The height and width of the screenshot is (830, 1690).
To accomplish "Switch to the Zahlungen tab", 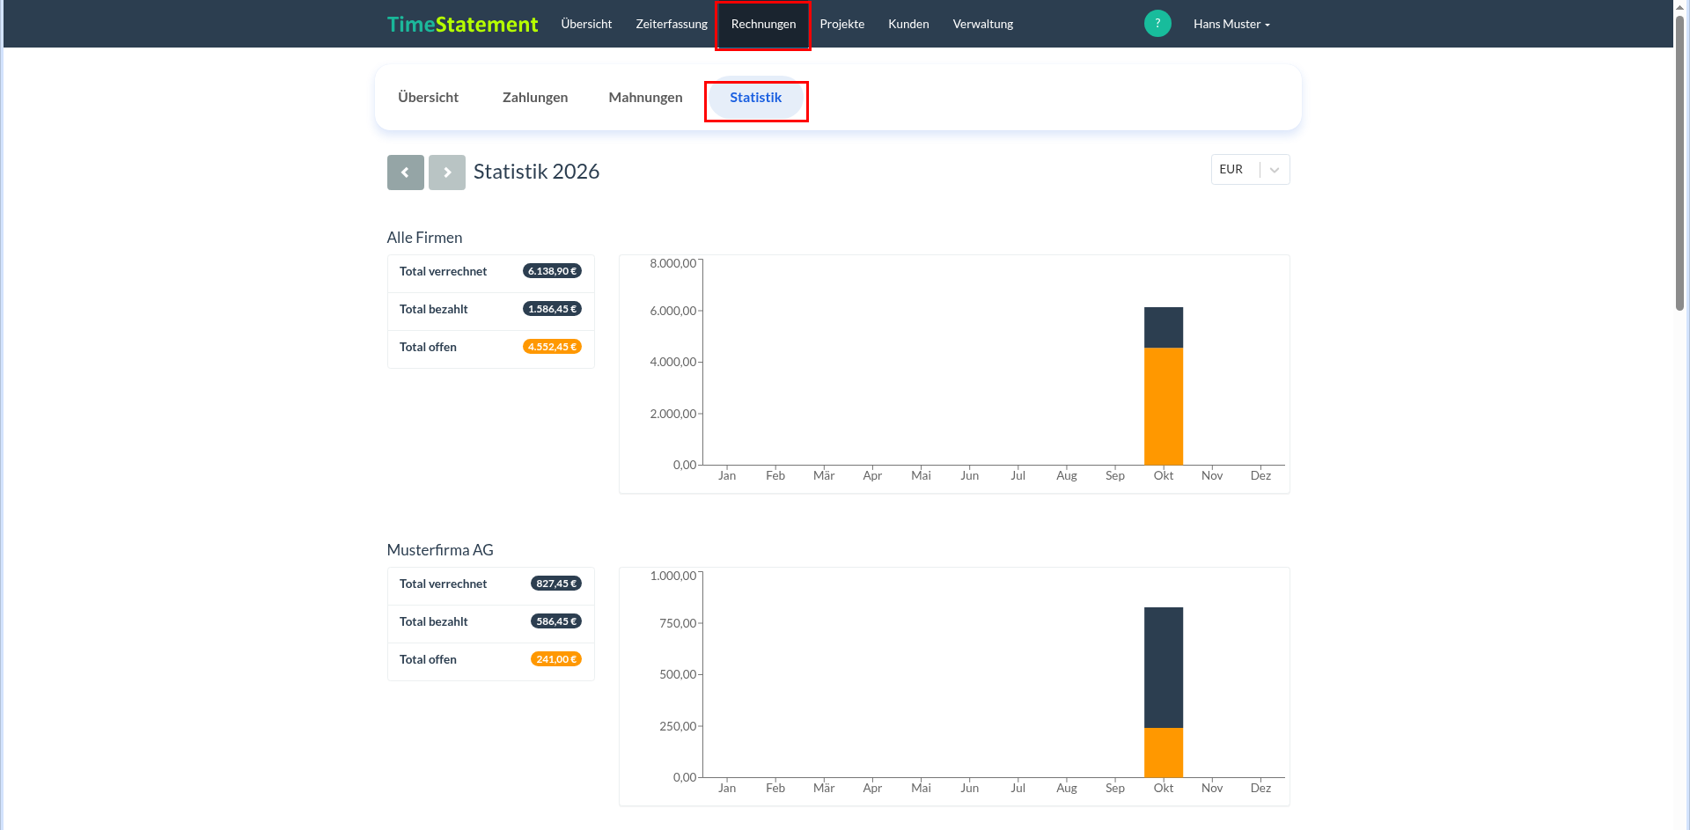I will click(535, 98).
